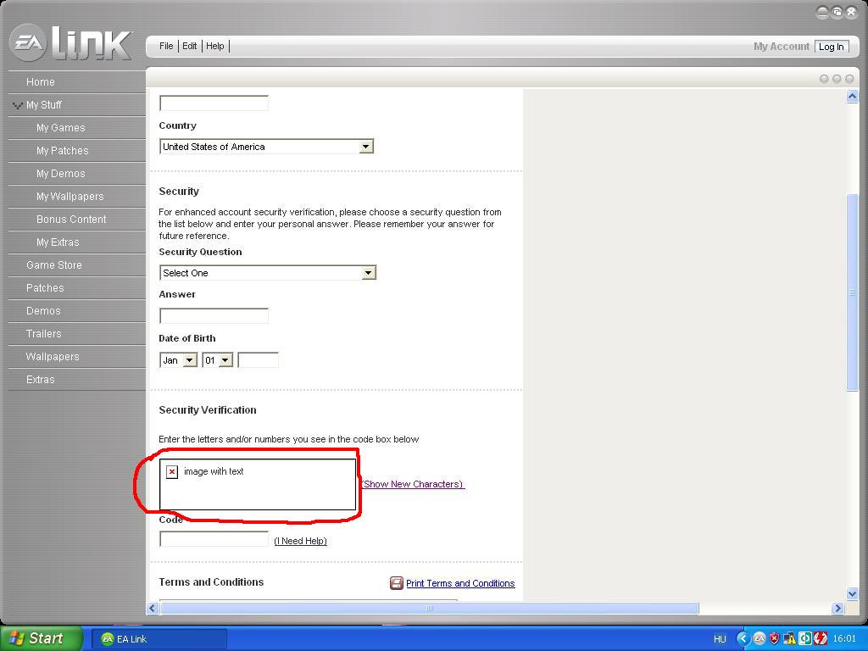Go to Game Store in sidebar

[x=54, y=265]
